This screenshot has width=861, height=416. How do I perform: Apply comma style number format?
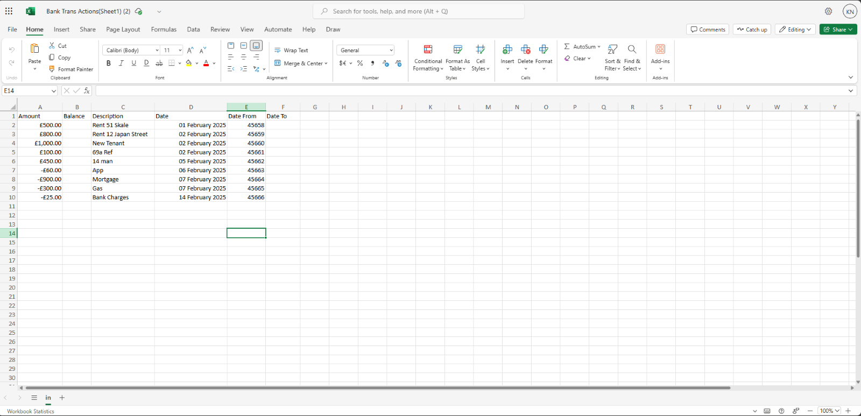pos(372,64)
